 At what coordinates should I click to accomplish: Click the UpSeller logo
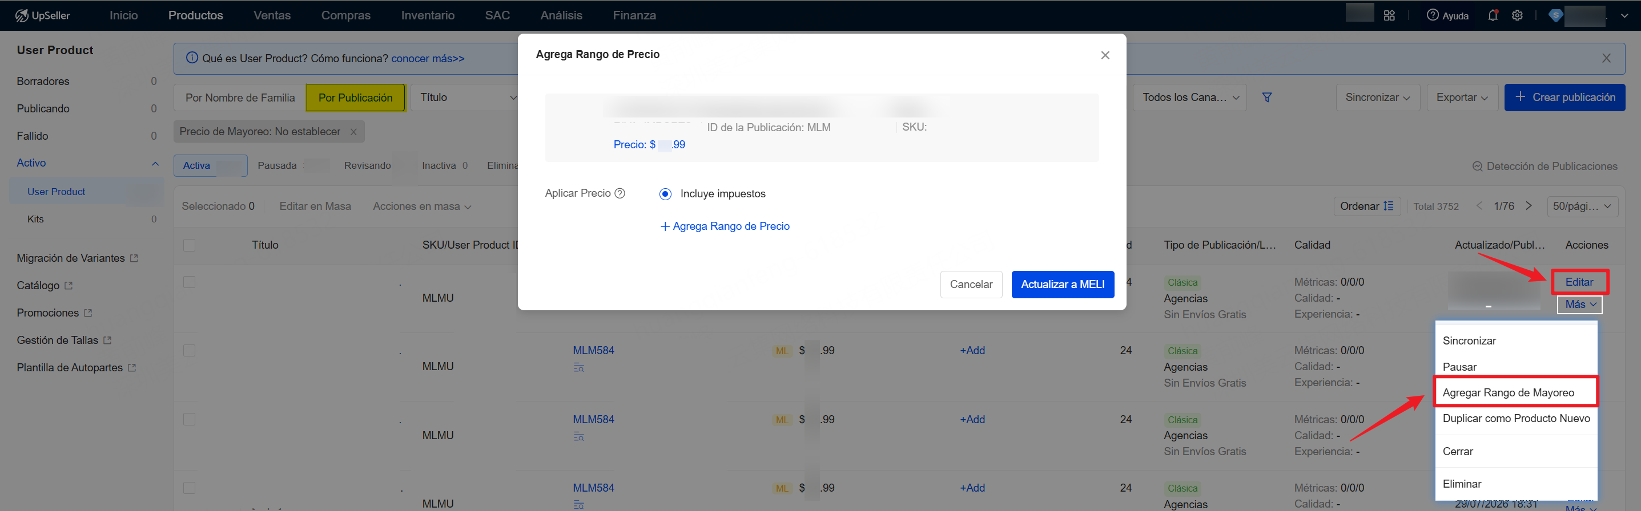pos(42,15)
